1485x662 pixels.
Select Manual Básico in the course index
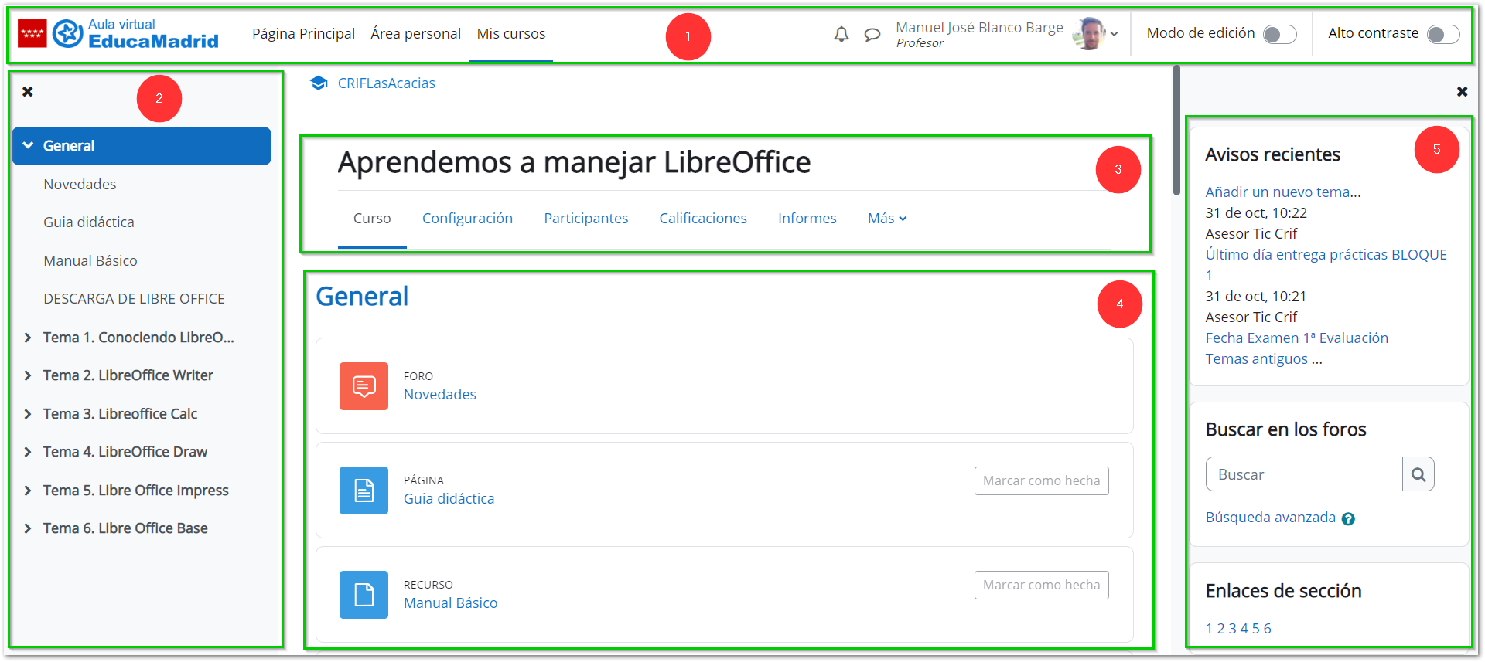[x=90, y=261]
